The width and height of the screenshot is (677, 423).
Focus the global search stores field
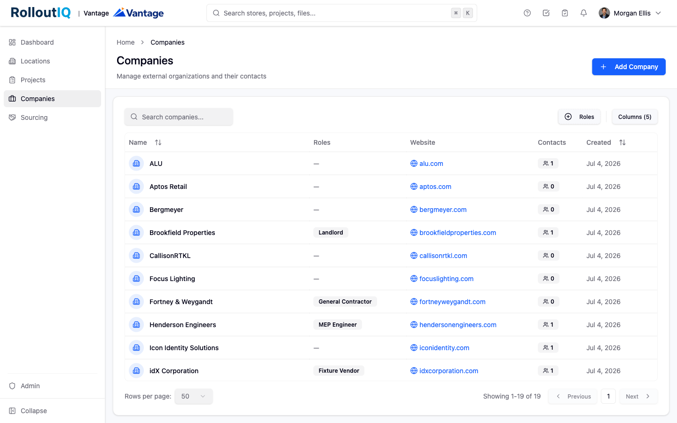pyautogui.click(x=342, y=13)
